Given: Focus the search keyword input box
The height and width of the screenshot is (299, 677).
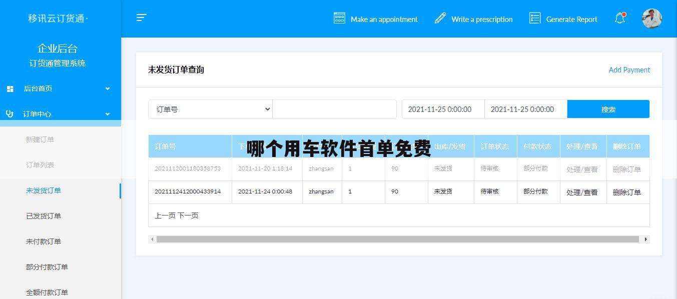Looking at the screenshot, I should 334,109.
